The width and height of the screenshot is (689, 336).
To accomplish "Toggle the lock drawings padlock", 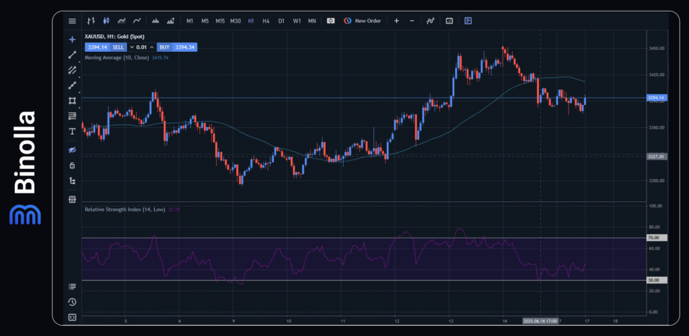I will (72, 165).
